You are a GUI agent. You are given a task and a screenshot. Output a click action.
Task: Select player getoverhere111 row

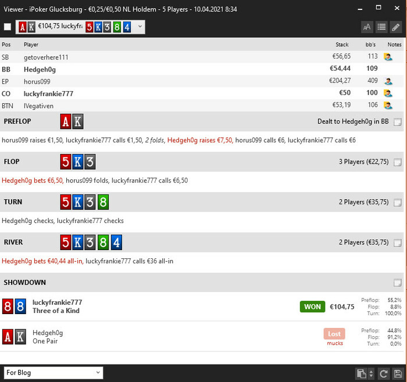point(202,57)
